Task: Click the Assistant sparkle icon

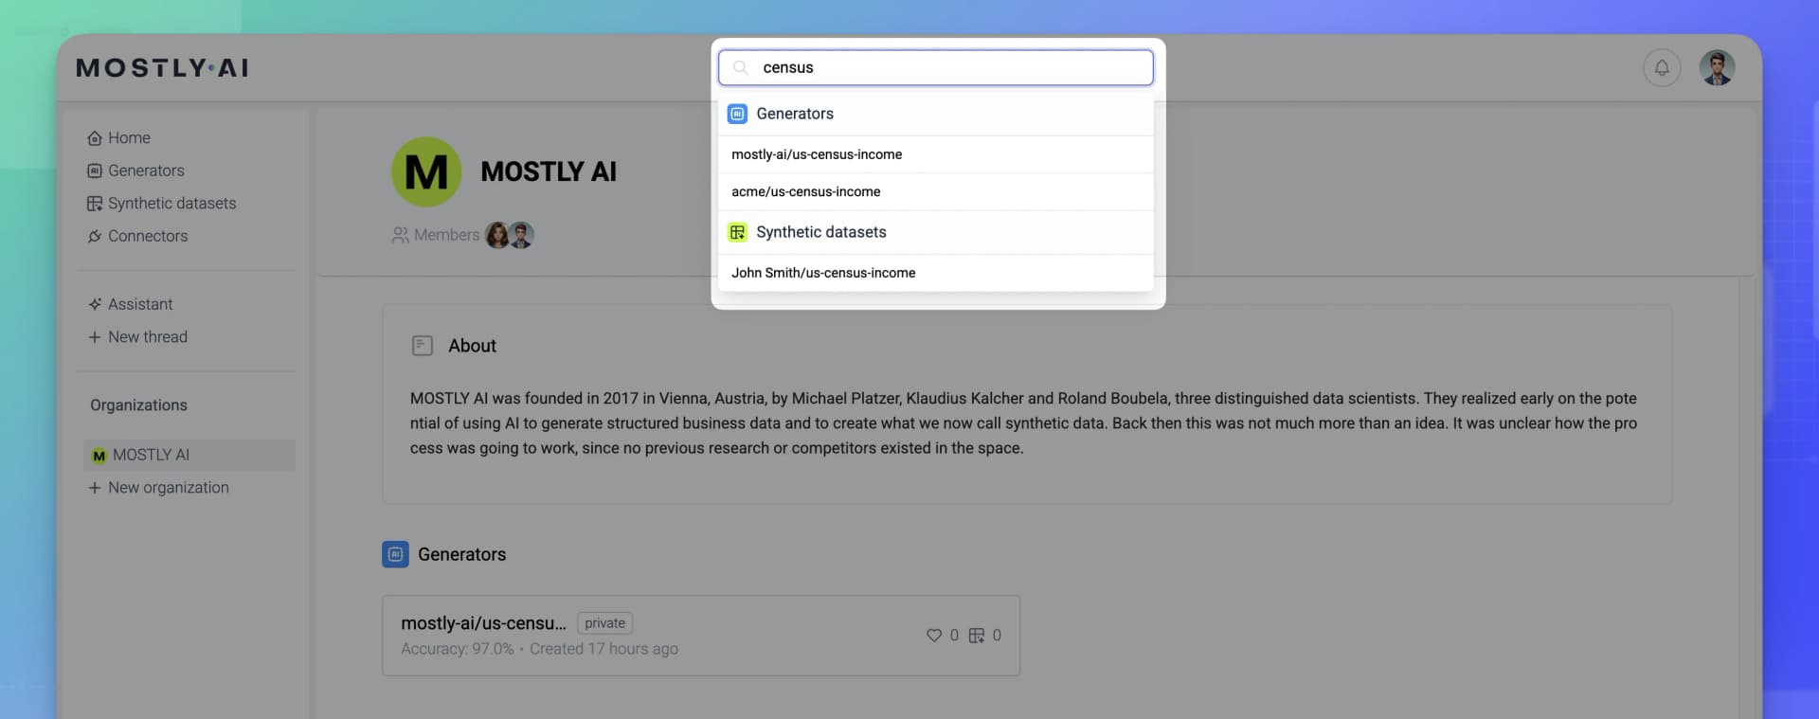Action: tap(95, 304)
